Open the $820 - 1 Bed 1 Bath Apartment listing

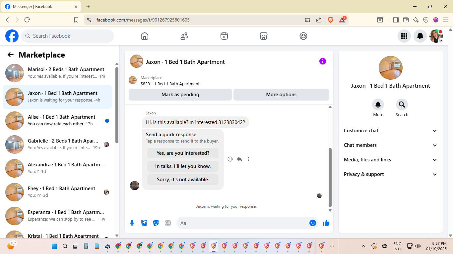click(170, 84)
